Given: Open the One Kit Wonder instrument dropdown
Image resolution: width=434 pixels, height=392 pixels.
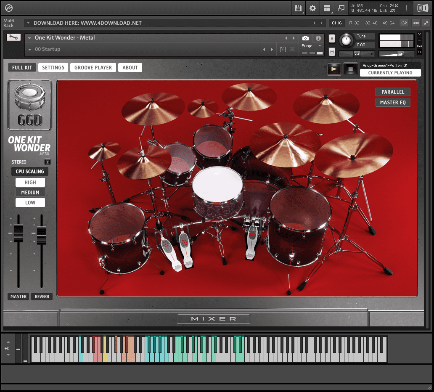Looking at the screenshot, I should point(29,38).
